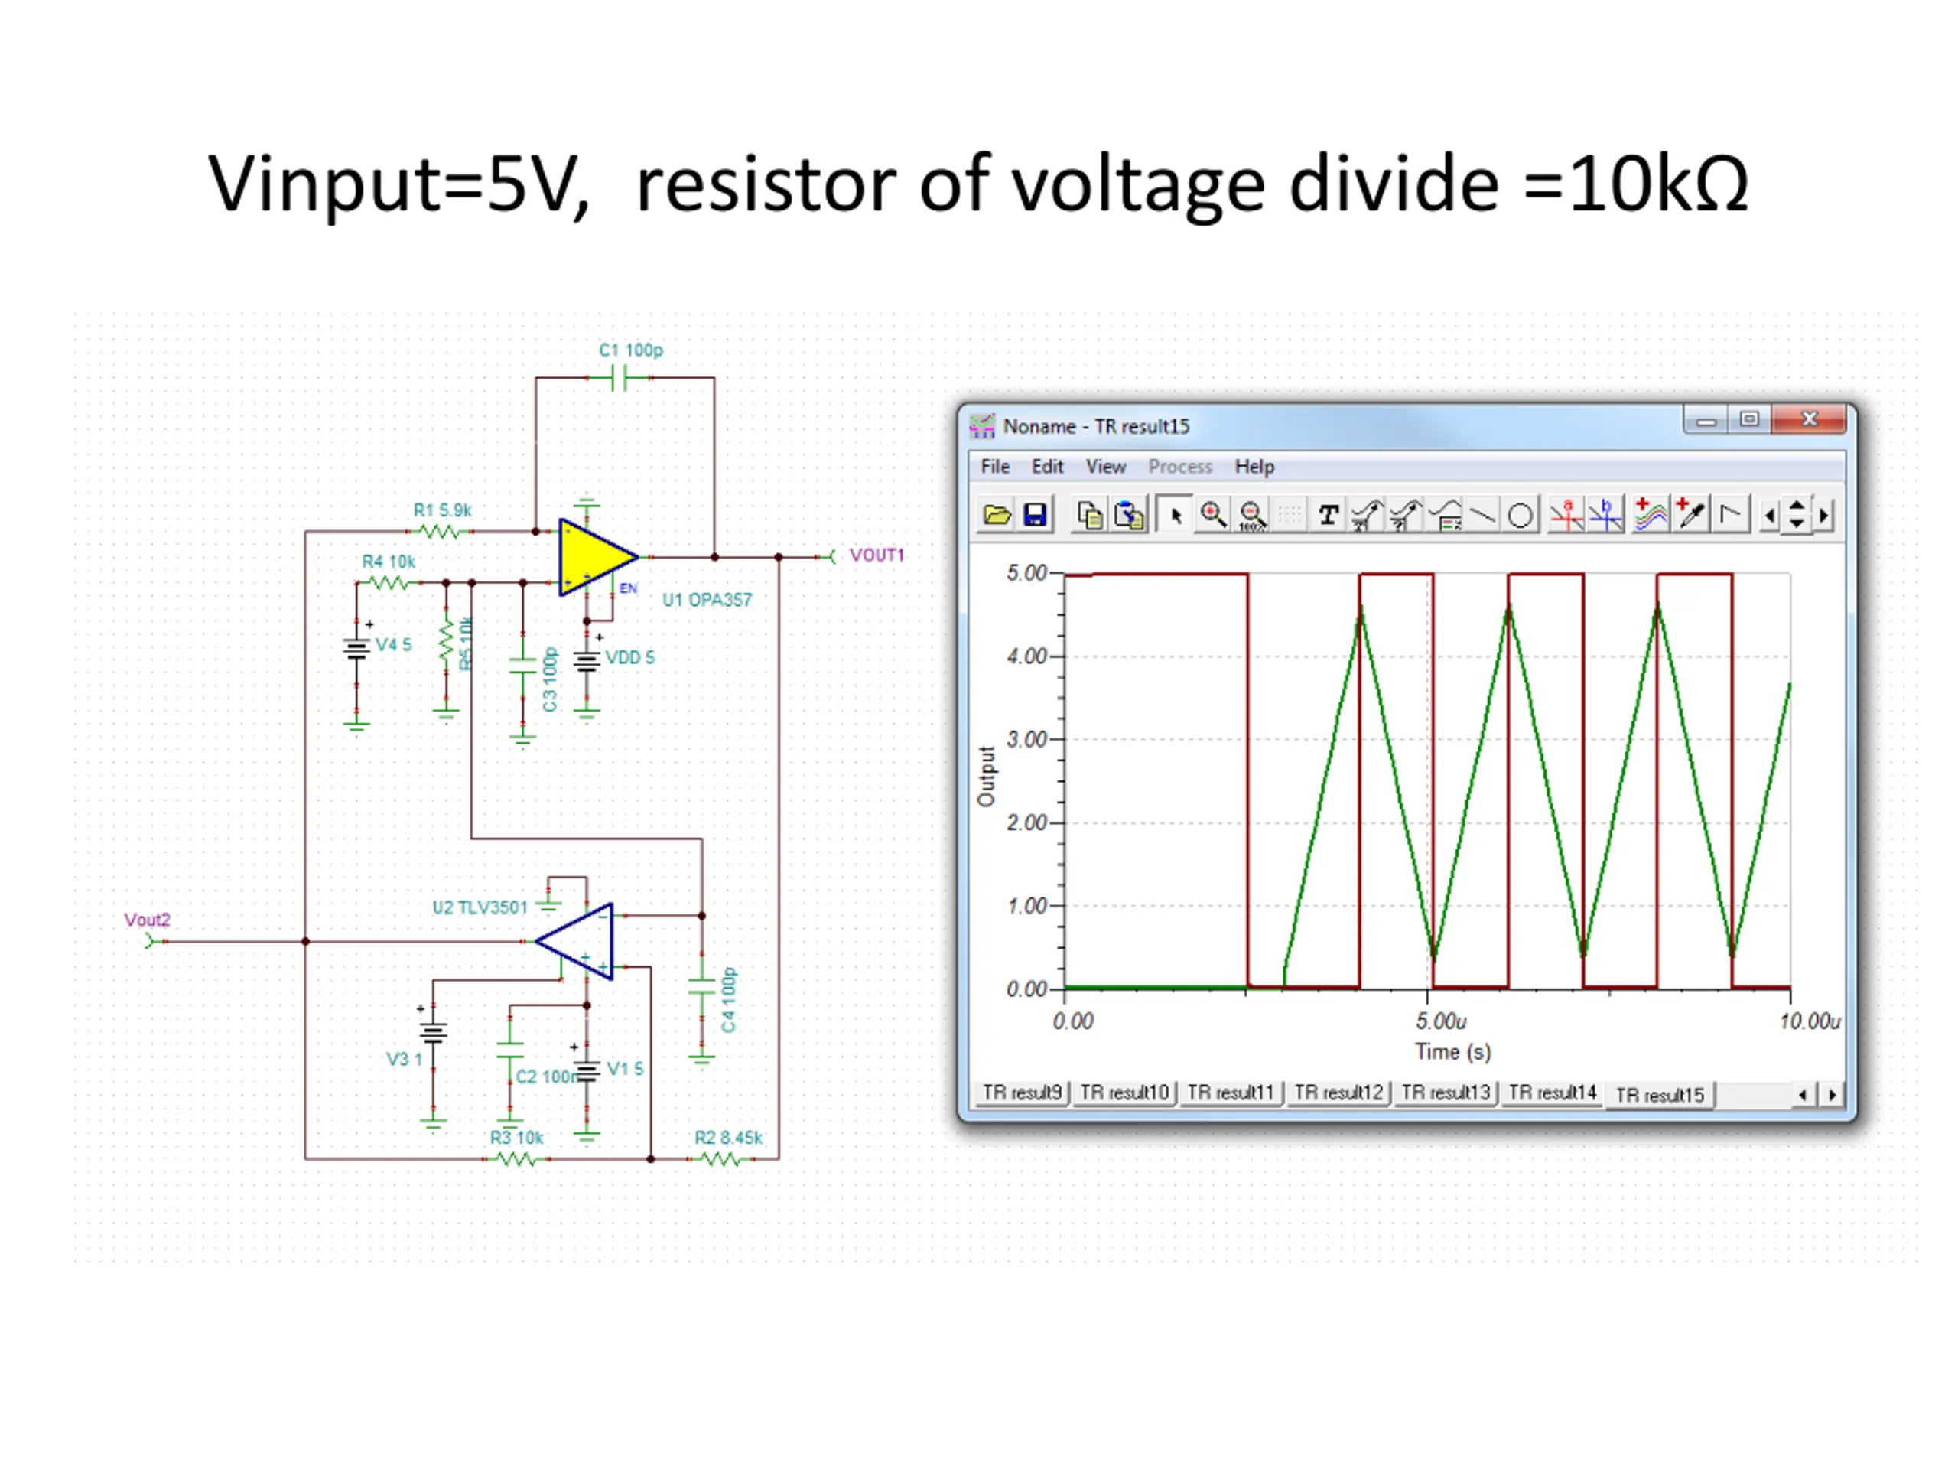This screenshot has height=1469, width=1958.
Task: Select the circle drawing tool
Action: (1520, 516)
